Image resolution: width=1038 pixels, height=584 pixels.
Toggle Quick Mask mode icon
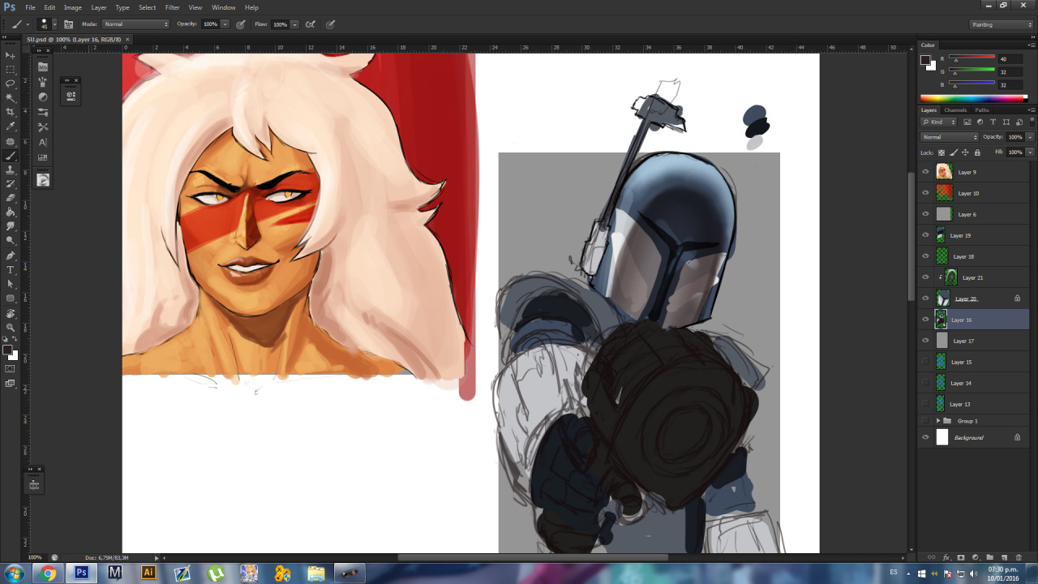click(x=10, y=369)
